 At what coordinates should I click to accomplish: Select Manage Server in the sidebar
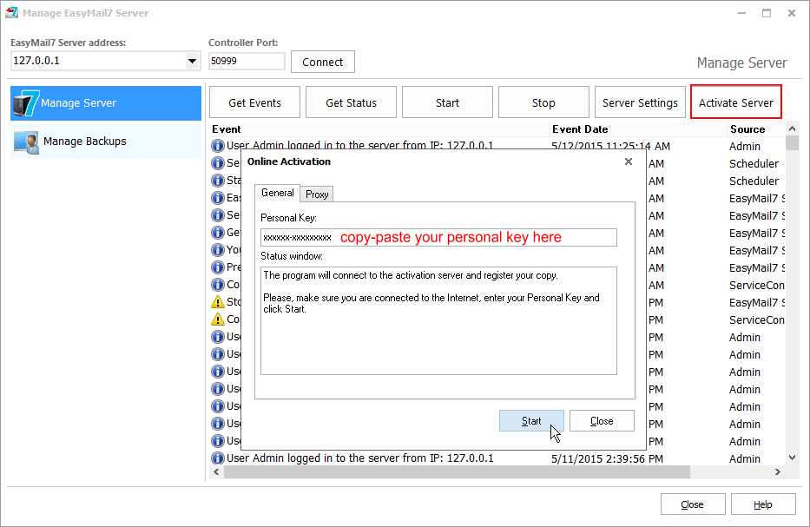(106, 103)
